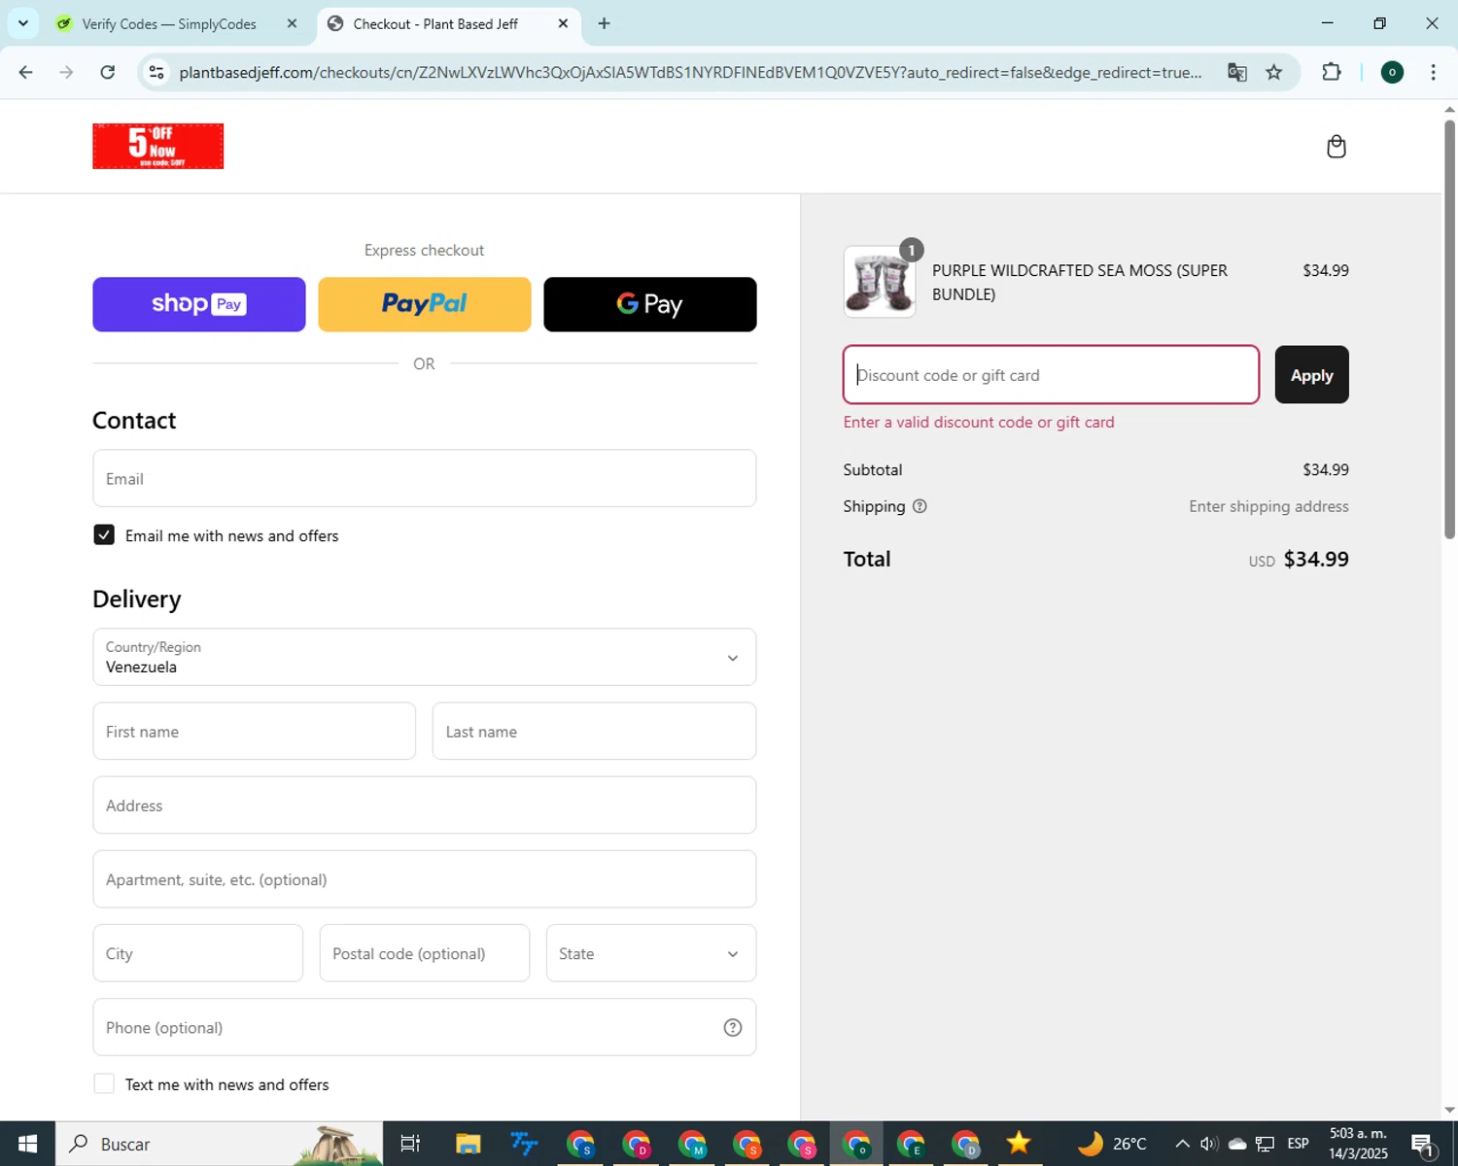This screenshot has height=1166, width=1458.
Task: Click the phone field help icon
Action: pyautogui.click(x=733, y=1027)
